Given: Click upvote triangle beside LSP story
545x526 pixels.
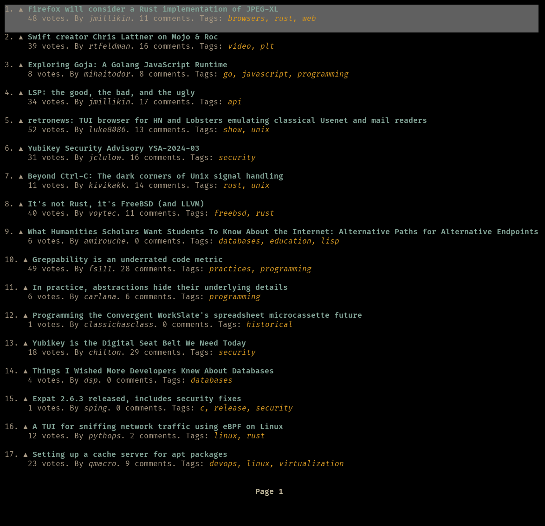Looking at the screenshot, I should pos(21,93).
